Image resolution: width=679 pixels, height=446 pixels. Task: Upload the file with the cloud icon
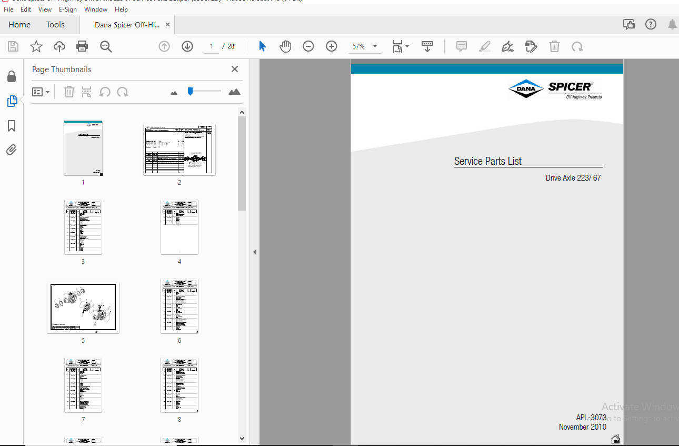[59, 46]
